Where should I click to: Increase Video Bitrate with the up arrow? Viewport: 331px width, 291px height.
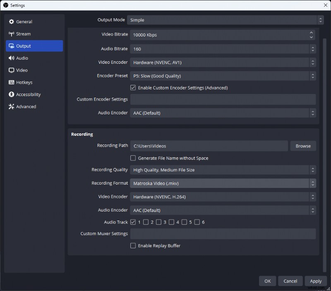point(311,33)
